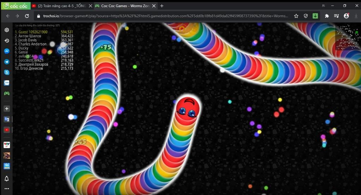Open the downloads arrow icon
This screenshot has height=195, width=361.
[x=356, y=16]
